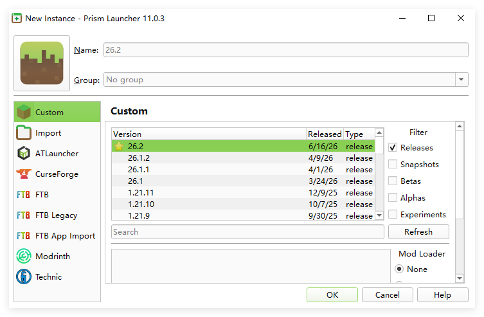
Task: Click the version list scroll down arrow
Action: coord(379,215)
